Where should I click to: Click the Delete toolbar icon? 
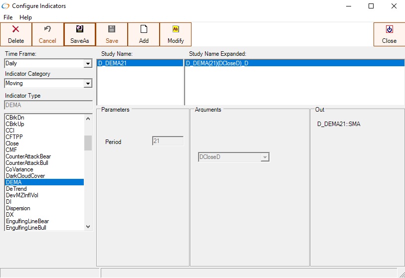pos(16,29)
